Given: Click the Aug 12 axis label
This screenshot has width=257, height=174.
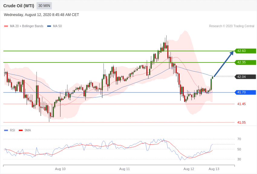Looking at the screenshot, I should tap(189, 169).
